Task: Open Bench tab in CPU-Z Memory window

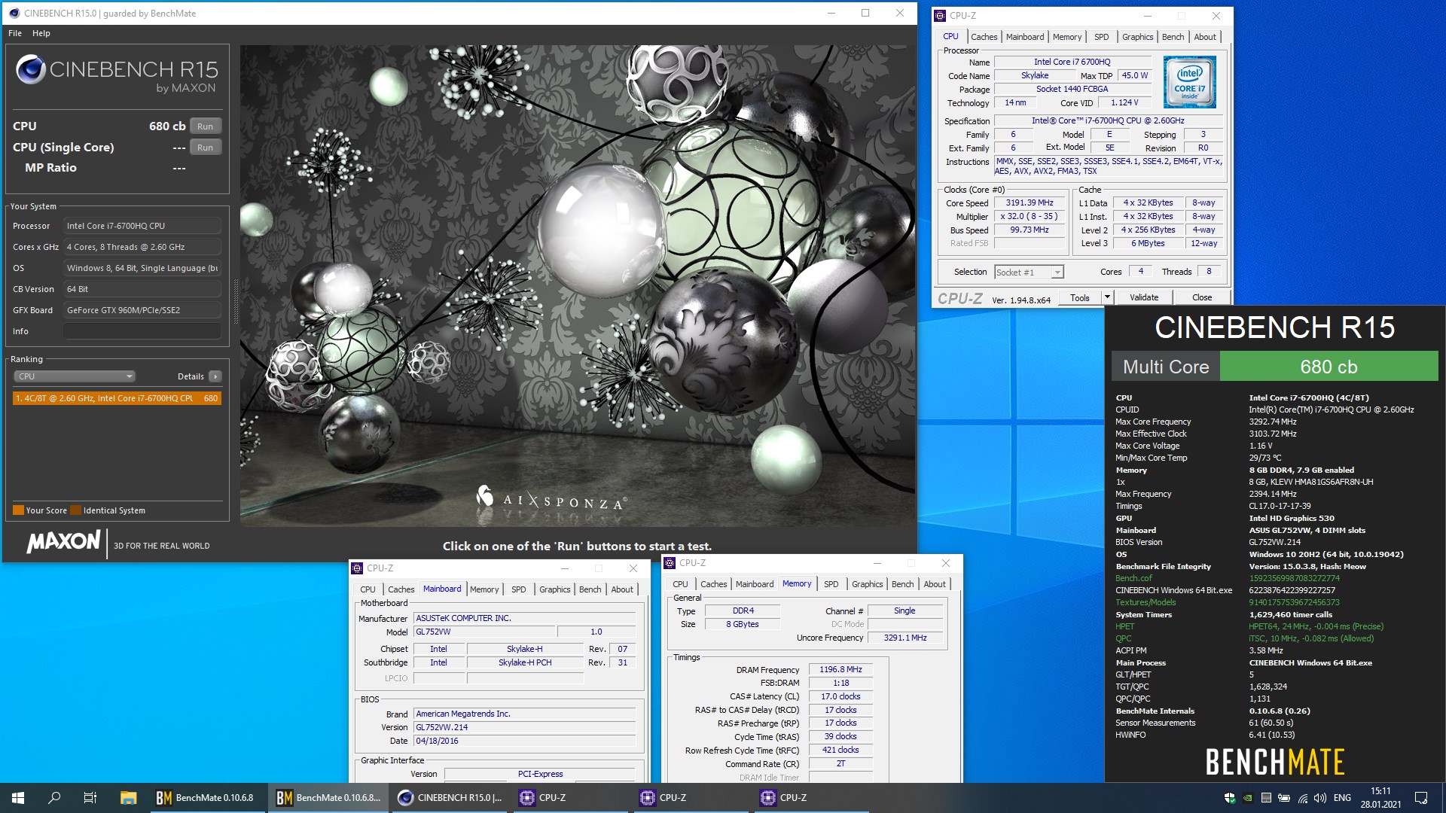Action: point(902,584)
